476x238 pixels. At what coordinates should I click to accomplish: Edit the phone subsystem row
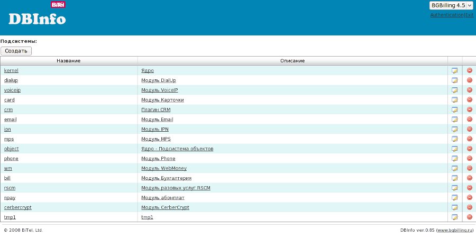(455, 159)
